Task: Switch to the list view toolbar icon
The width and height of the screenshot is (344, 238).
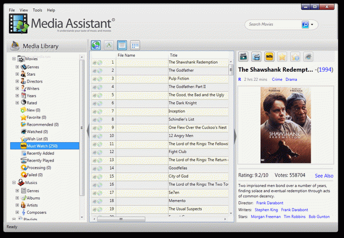Action: click(x=122, y=45)
